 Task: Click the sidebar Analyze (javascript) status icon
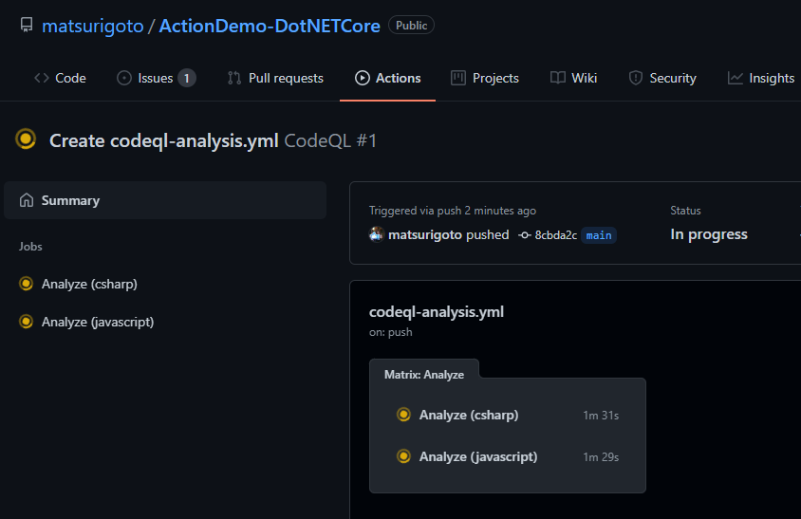(26, 322)
